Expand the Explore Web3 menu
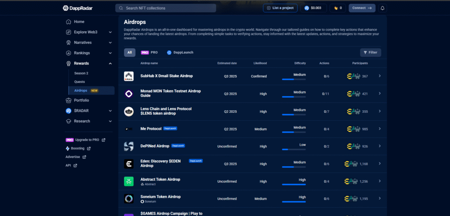Screen dimensions: 450x216 click(110, 32)
